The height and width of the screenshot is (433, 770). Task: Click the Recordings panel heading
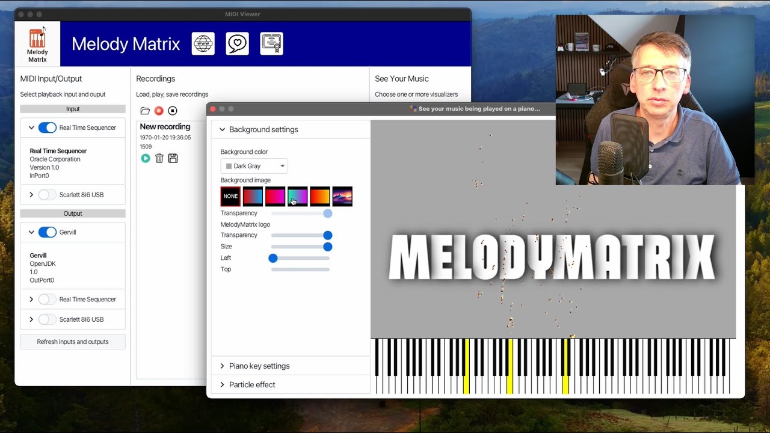click(x=156, y=79)
